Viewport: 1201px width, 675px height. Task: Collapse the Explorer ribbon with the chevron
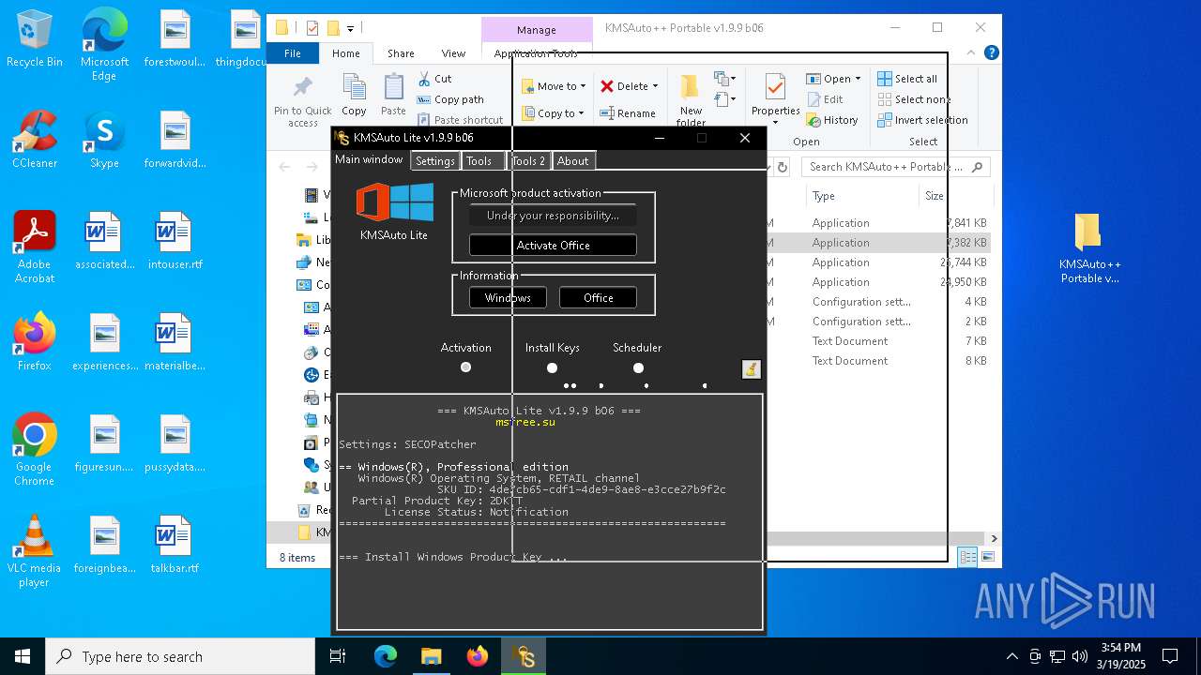point(970,53)
